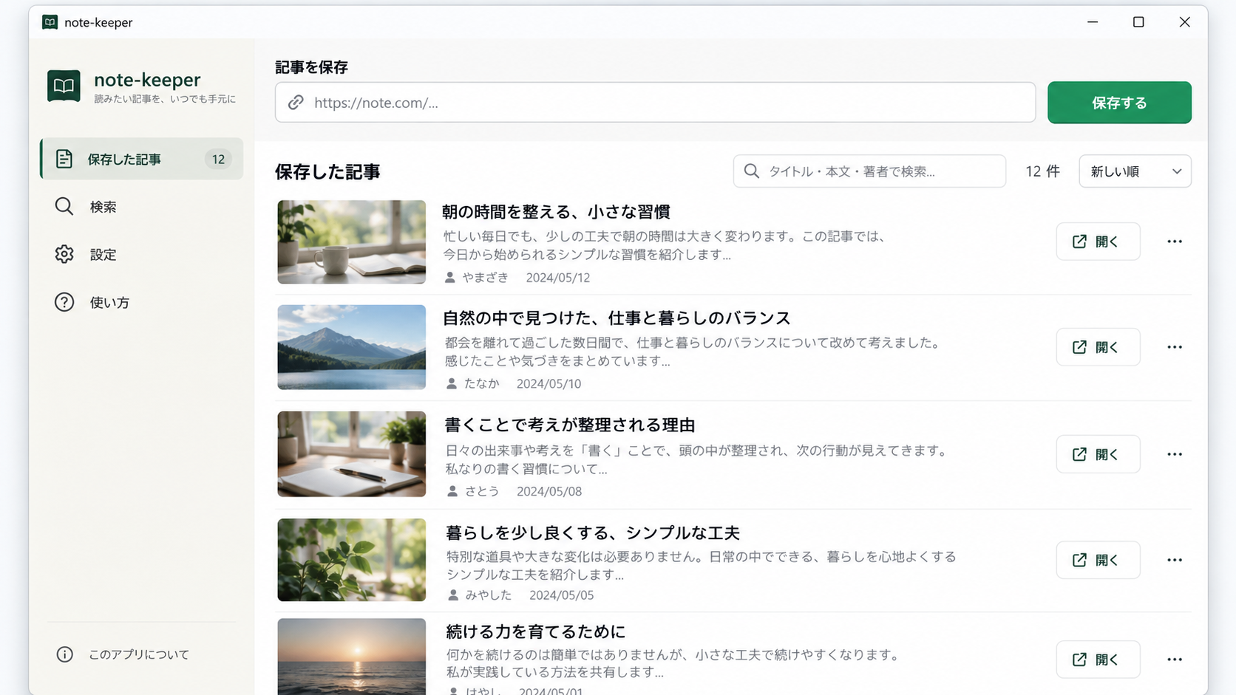Click title 暮らしを少し良くする、シンプルな工夫
This screenshot has width=1236, height=695.
[x=592, y=533]
